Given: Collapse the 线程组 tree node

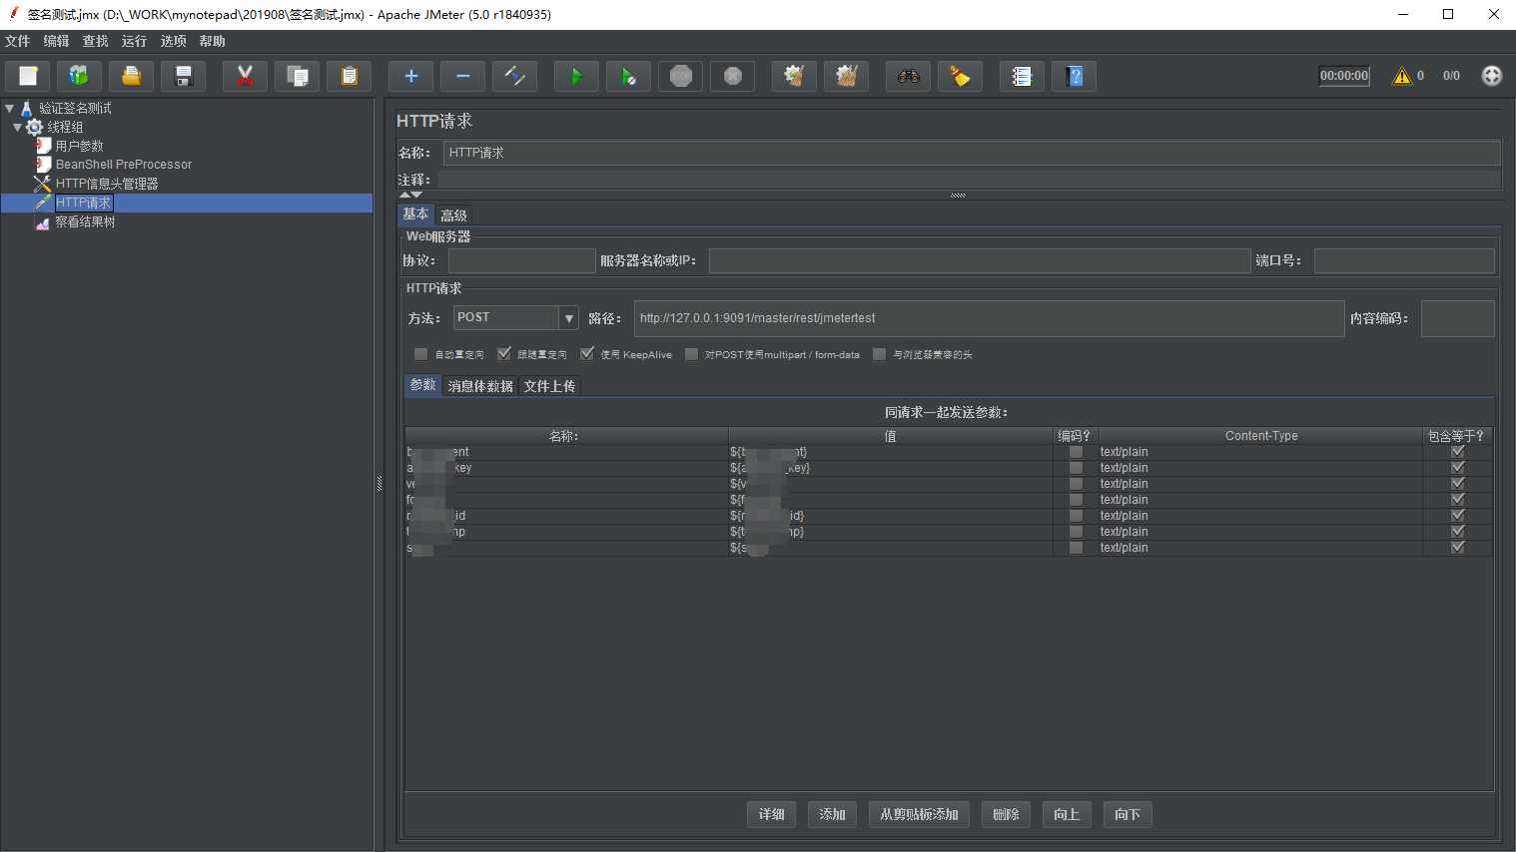Looking at the screenshot, I should (17, 127).
